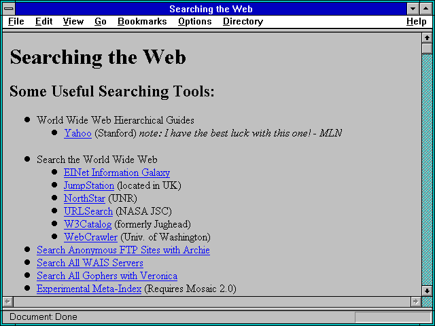Open Search All Gophers with Veronica

coord(107,276)
